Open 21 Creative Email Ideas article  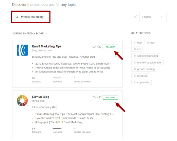[x=69, y=72]
